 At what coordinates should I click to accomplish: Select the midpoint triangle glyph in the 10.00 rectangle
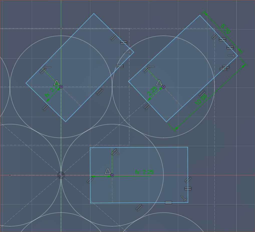click(159, 83)
